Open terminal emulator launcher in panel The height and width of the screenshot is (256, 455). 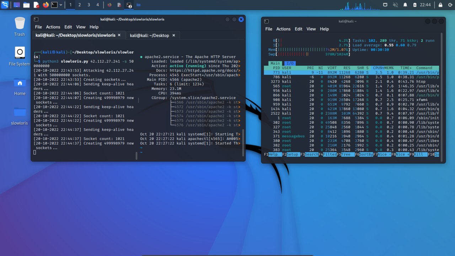54,5
